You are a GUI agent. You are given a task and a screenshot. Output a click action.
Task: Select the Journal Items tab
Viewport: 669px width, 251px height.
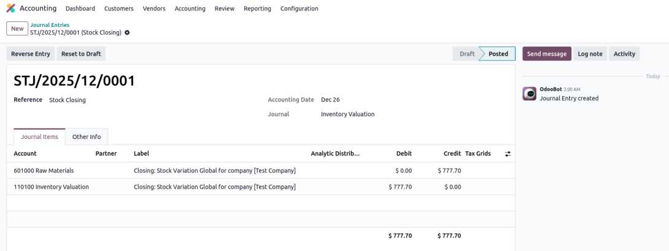point(39,137)
